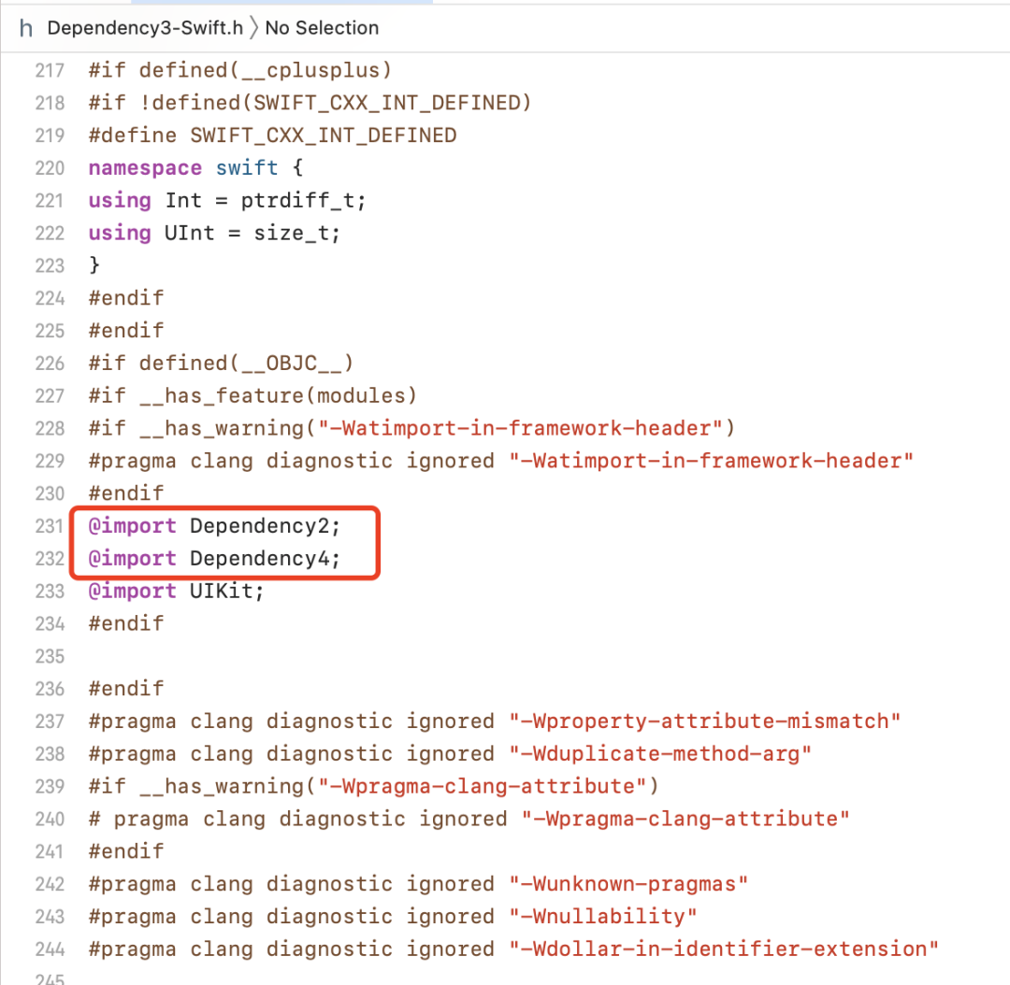This screenshot has width=1010, height=985.
Task: Click line number 231 in the gutter
Action: pos(50,526)
